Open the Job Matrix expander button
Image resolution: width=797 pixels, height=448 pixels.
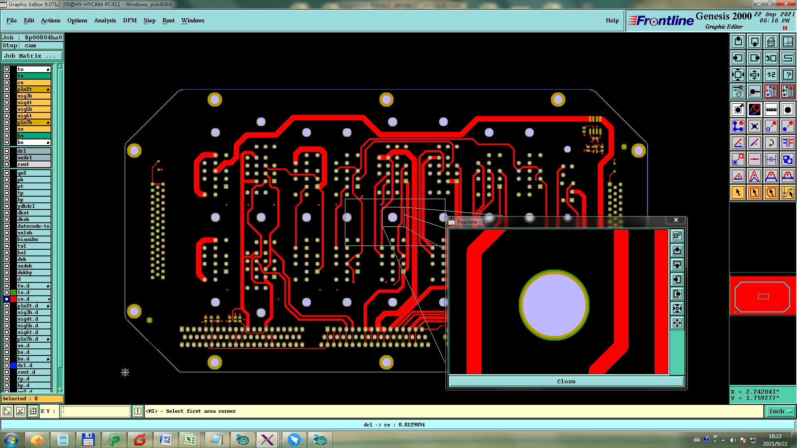[x=32, y=56]
